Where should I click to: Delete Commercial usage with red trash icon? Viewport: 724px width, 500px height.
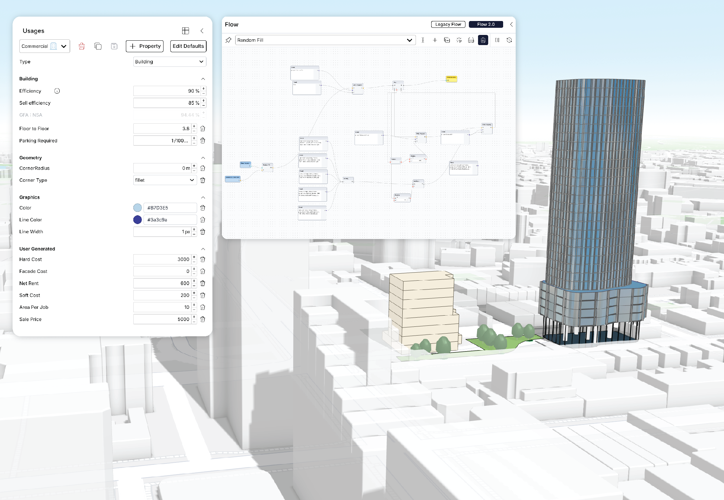click(82, 46)
